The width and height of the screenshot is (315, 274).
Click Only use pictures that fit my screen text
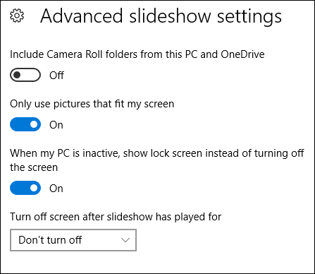tap(92, 104)
